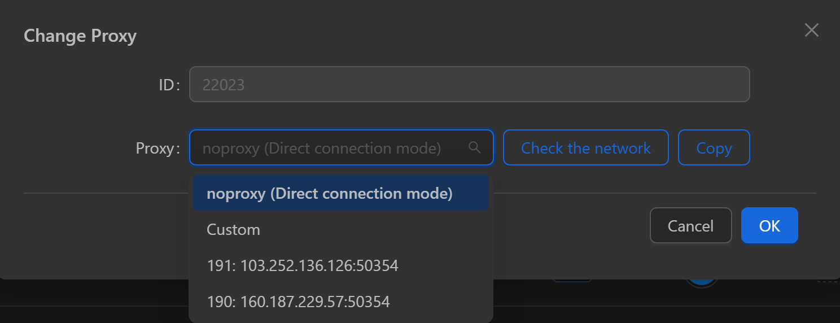Click the disabled ID field showing 22023
The image size is (840, 323).
(x=469, y=85)
